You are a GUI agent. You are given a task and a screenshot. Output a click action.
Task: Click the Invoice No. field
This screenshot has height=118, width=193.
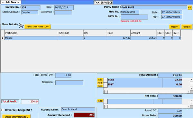tap(31, 8)
